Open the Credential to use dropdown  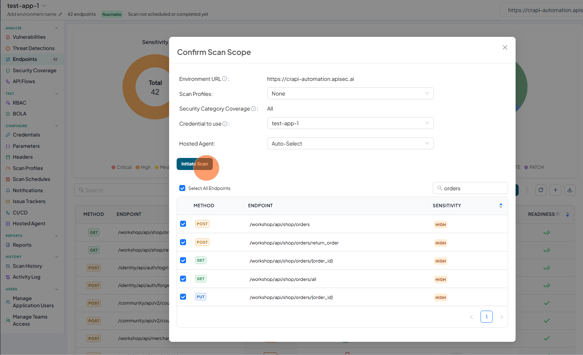350,123
